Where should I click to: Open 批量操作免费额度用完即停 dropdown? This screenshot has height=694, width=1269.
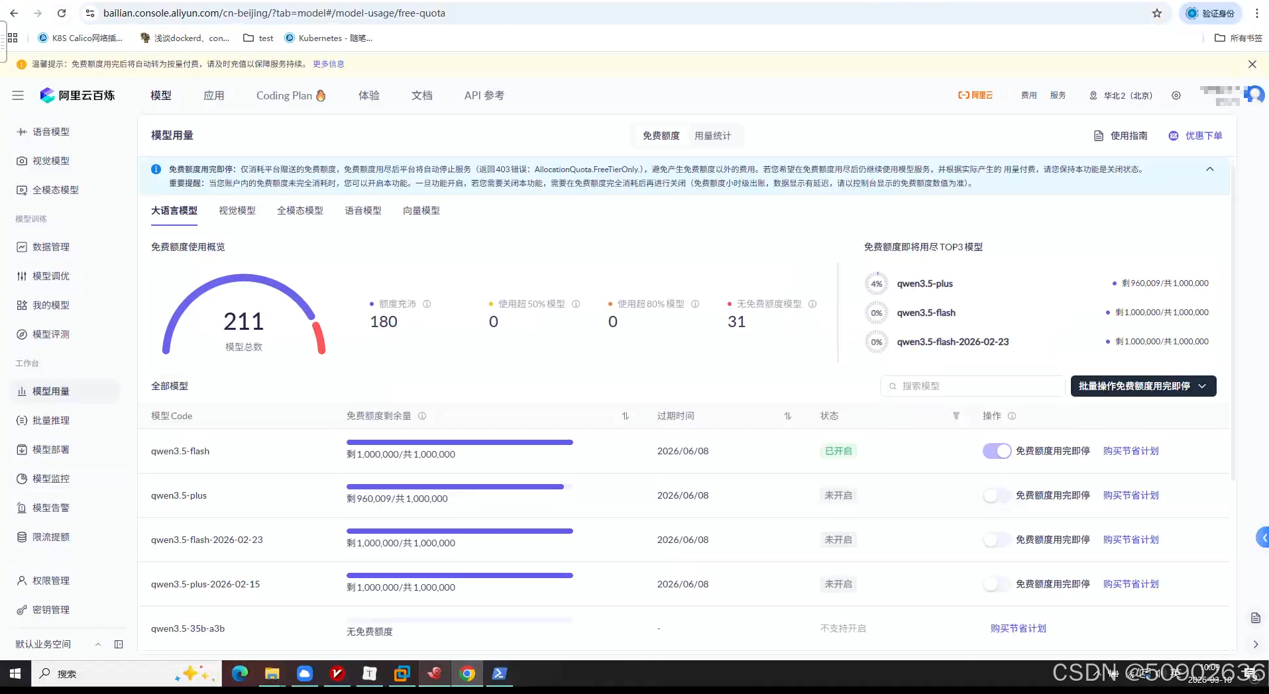1143,386
